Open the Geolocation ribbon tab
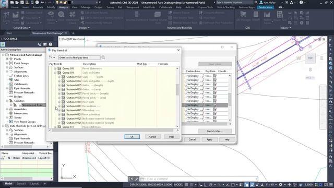Image resolution: width=334 pixels, height=188 pixels. pos(266,7)
